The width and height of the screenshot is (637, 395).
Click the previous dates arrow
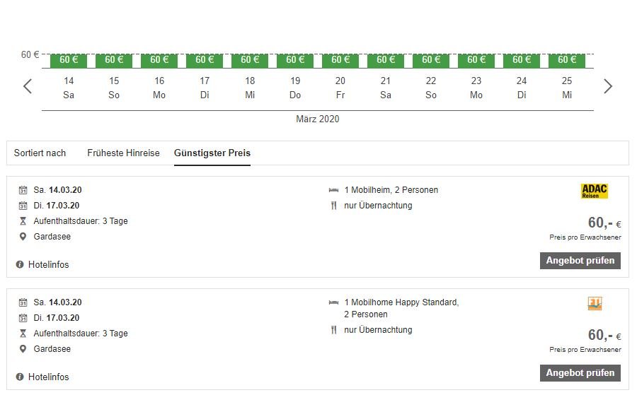(28, 86)
